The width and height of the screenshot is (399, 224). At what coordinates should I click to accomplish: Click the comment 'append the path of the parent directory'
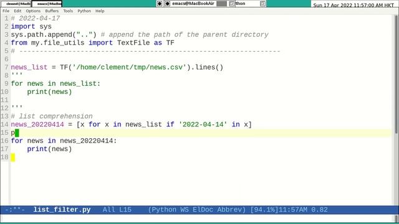(x=188, y=35)
